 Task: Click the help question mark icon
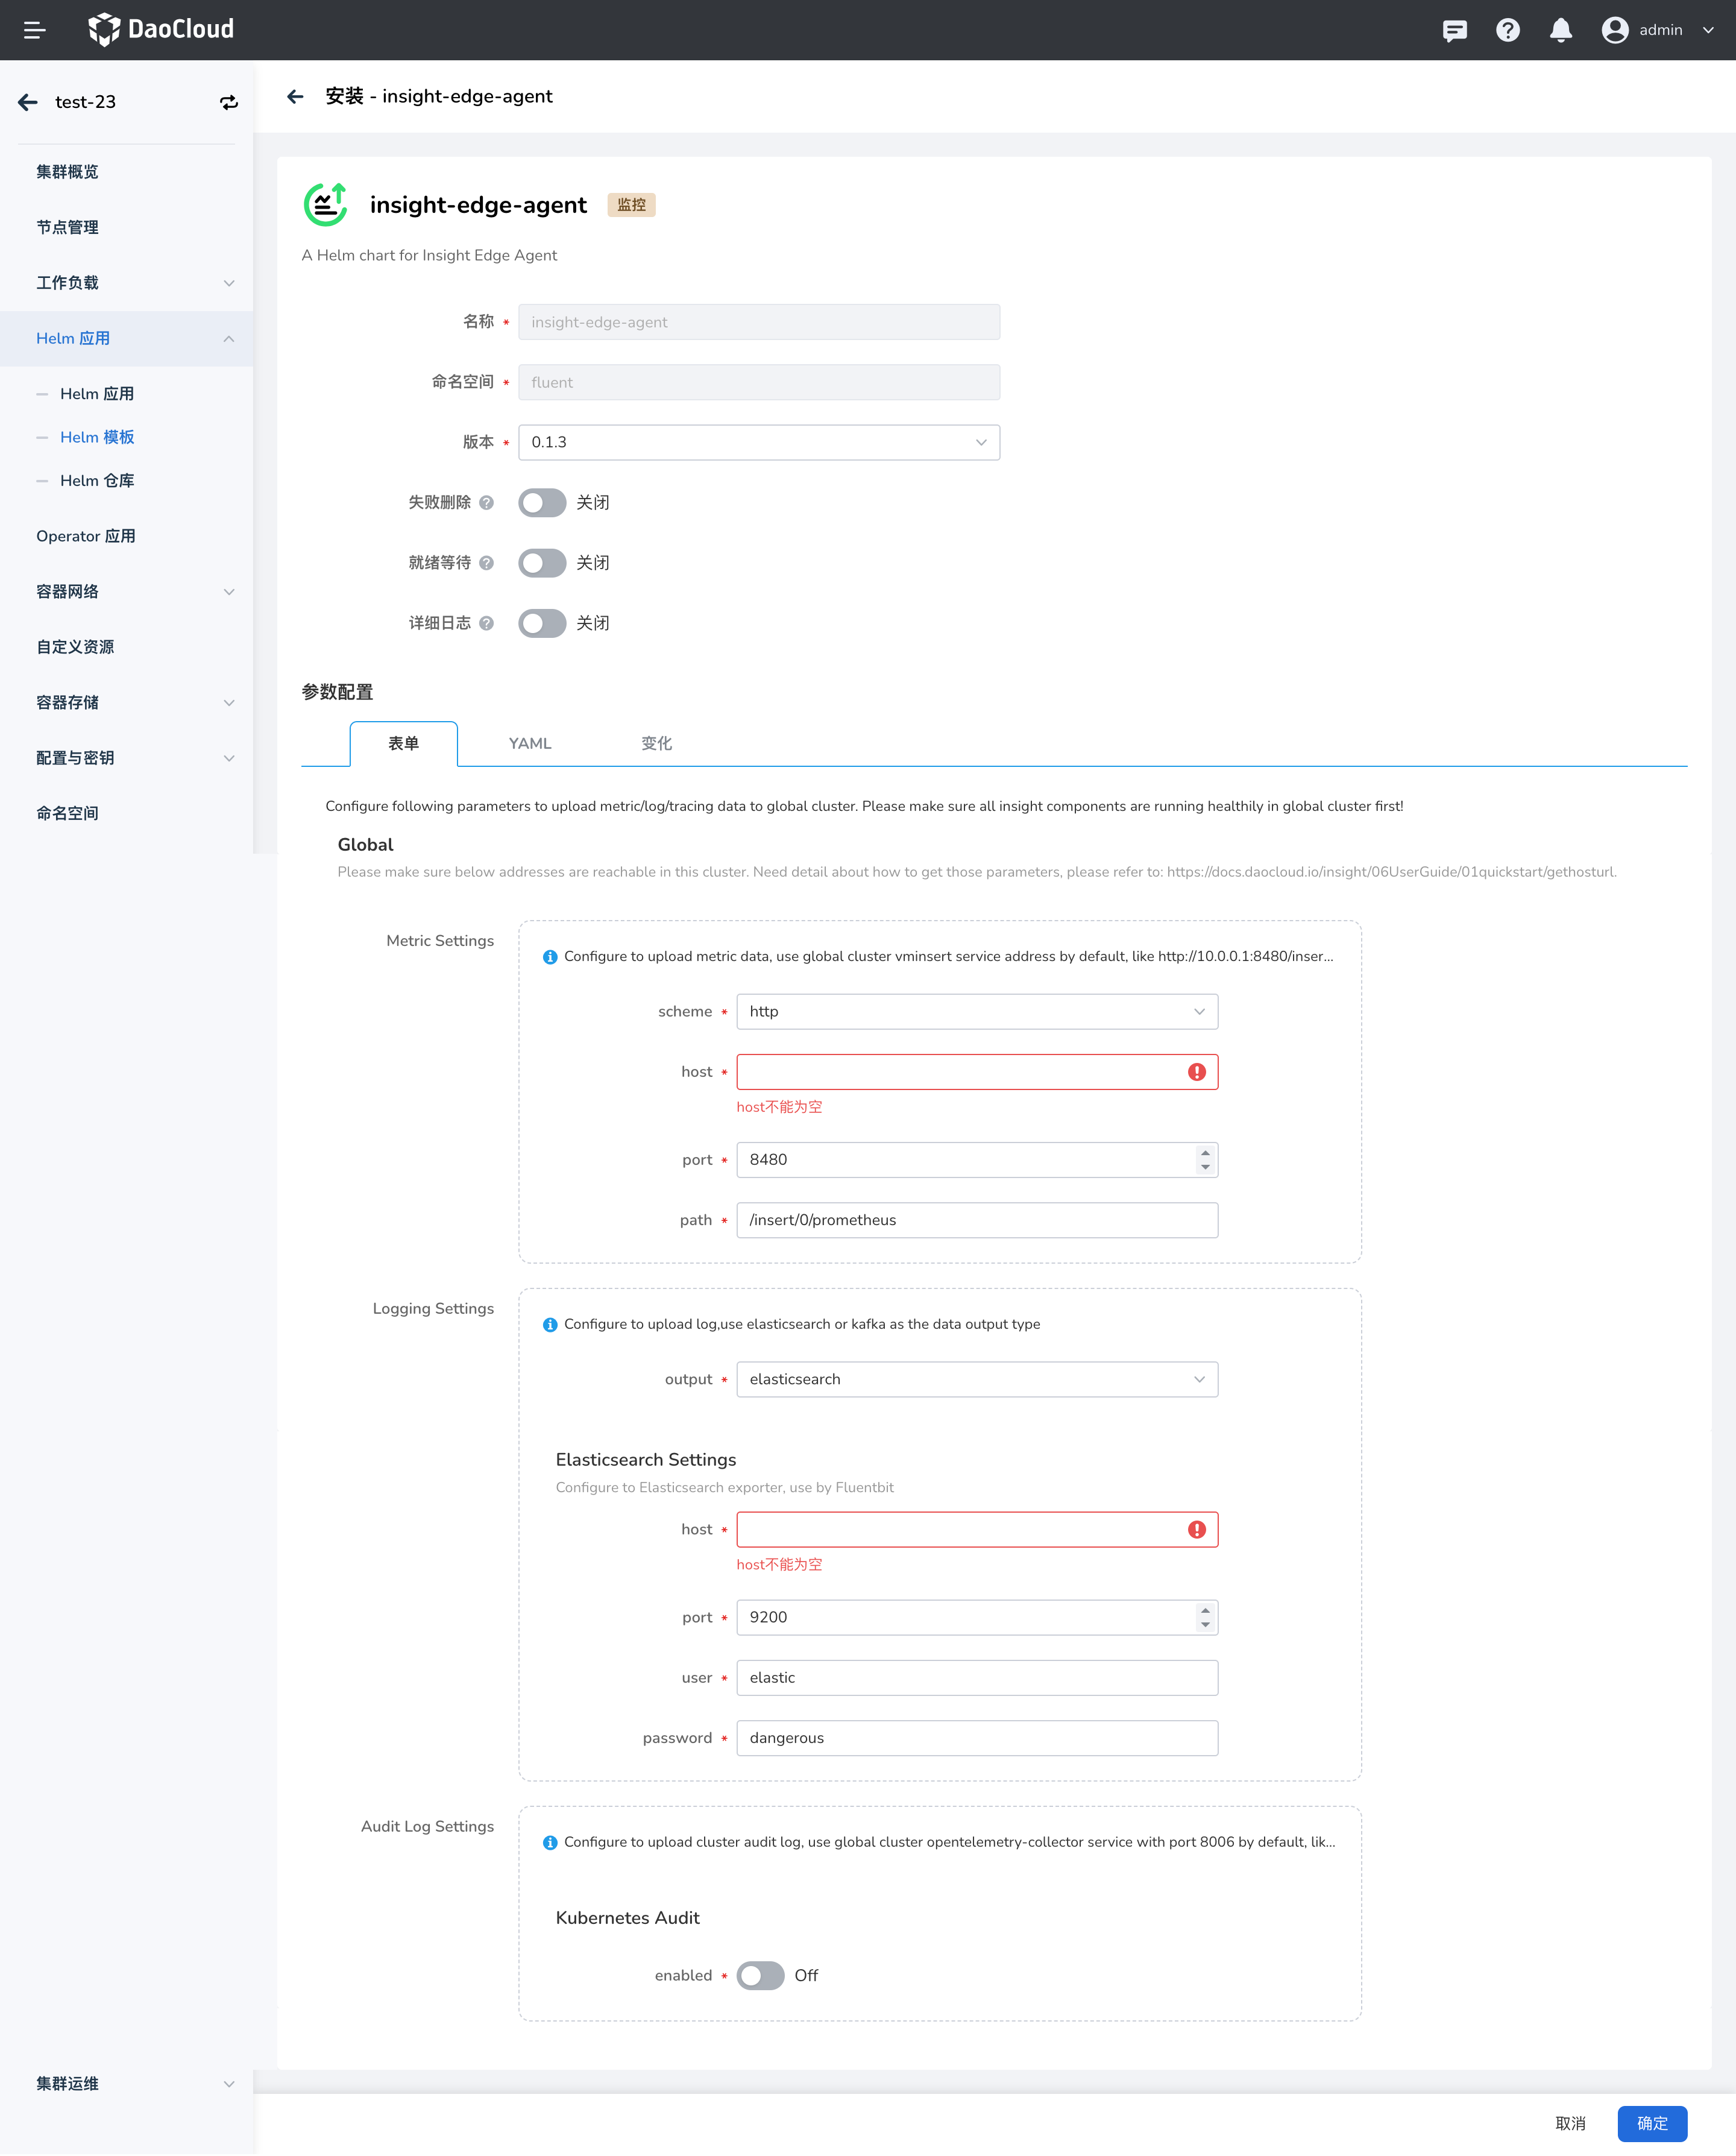pos(1507,30)
